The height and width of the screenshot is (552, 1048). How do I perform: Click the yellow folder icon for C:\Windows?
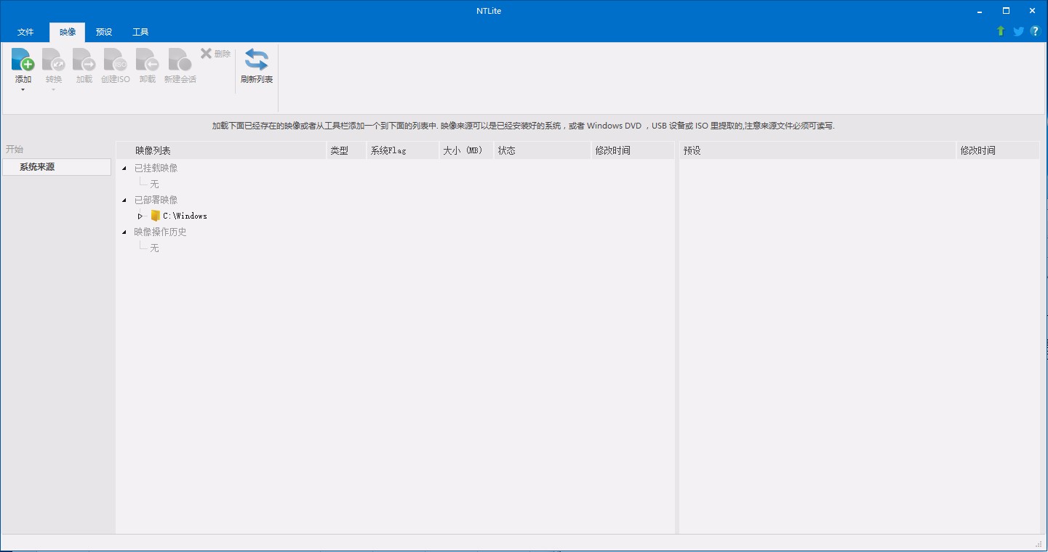[156, 216]
